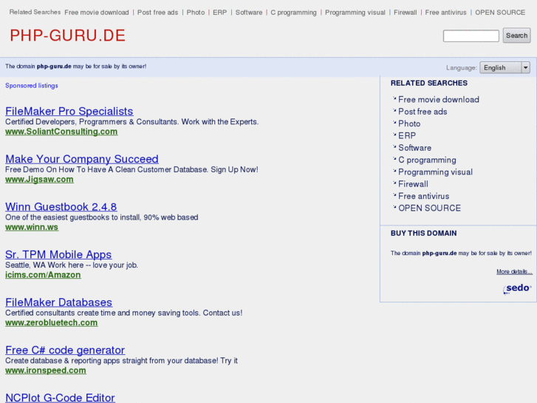Visit www.winn.ws link
The height and width of the screenshot is (403, 537).
(32, 227)
